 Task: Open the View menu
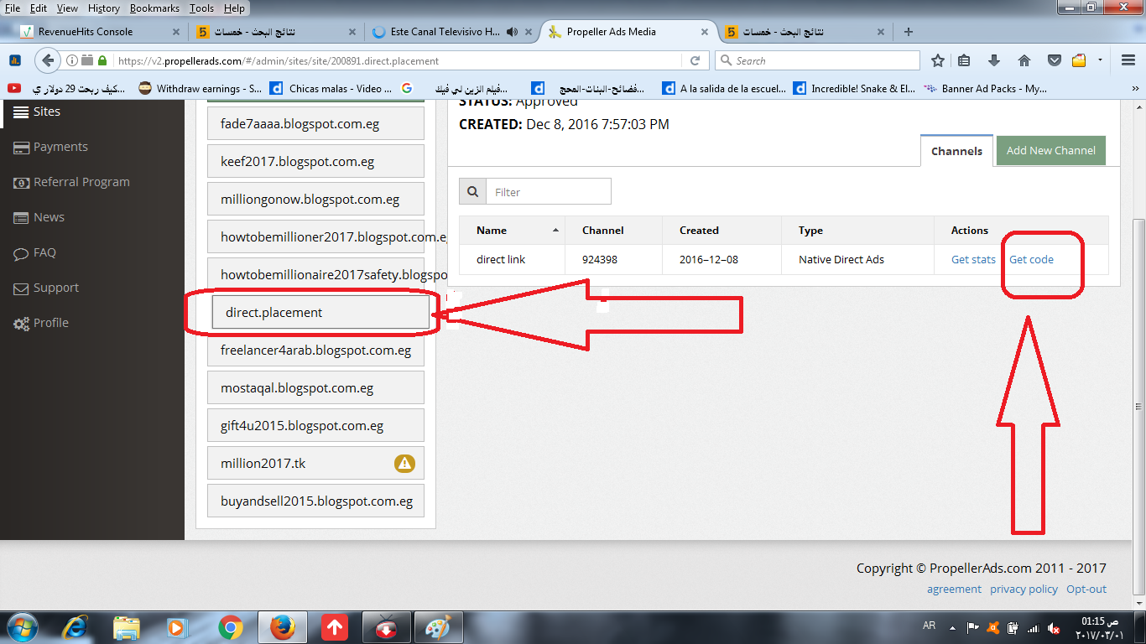pyautogui.click(x=67, y=8)
